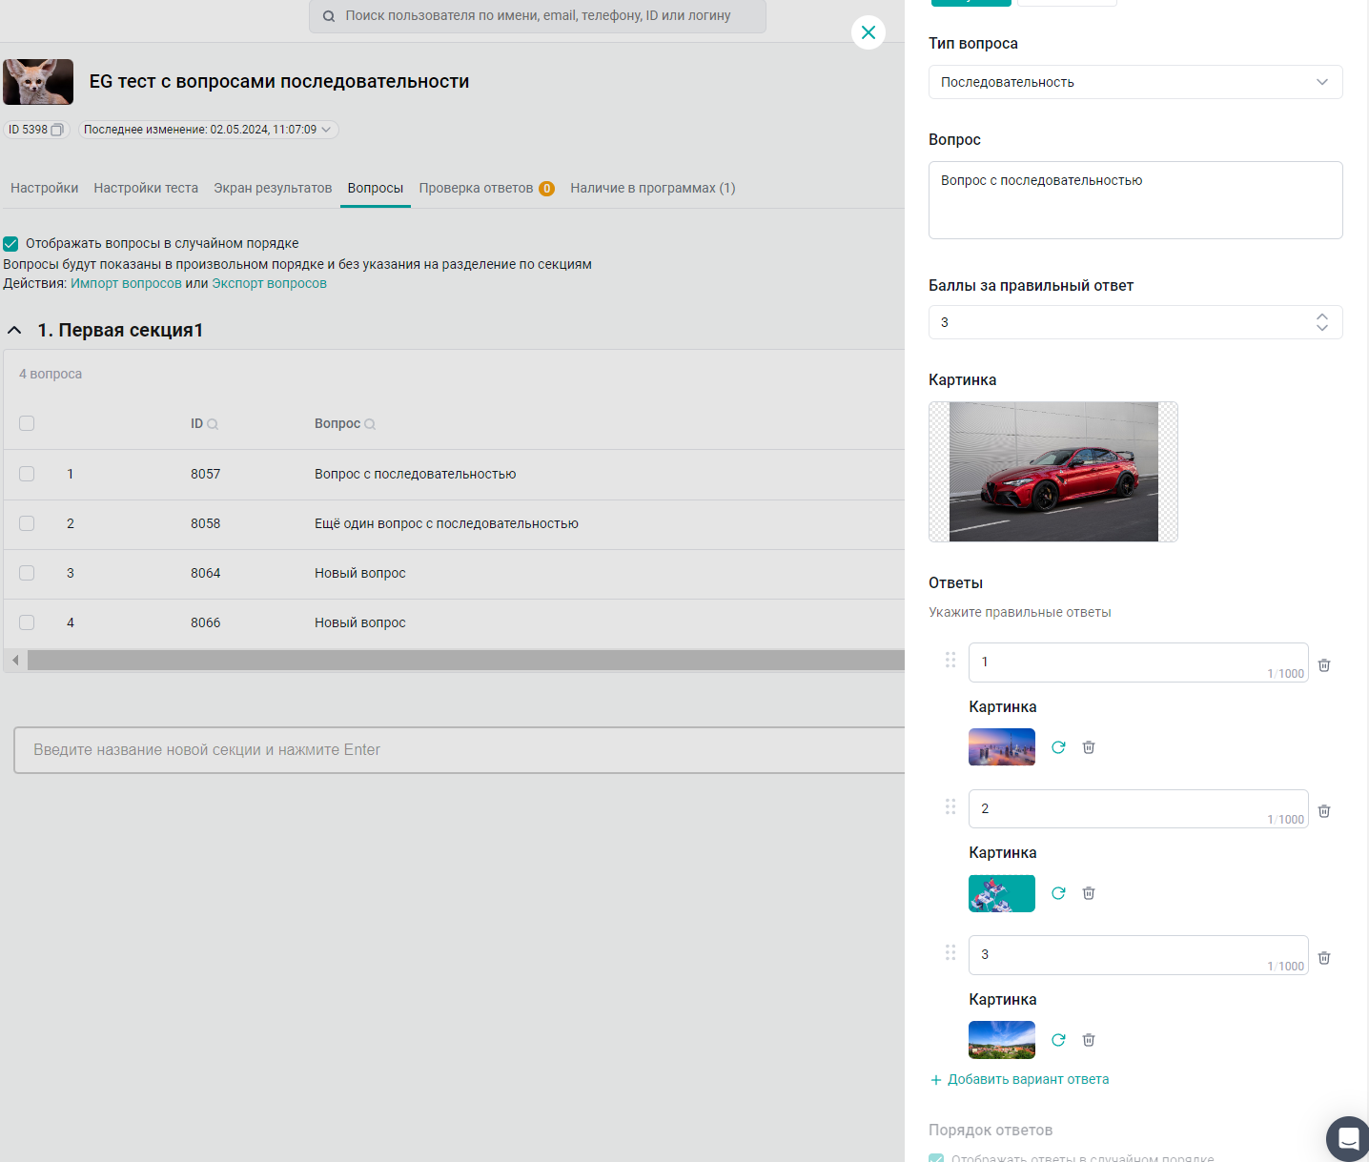This screenshot has width=1369, height=1162.
Task: Open Новый вопрос with ID 8064
Action: (360, 573)
